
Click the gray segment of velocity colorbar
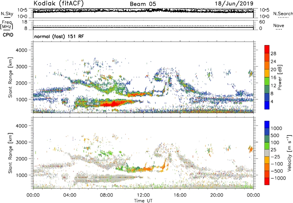[267, 153]
